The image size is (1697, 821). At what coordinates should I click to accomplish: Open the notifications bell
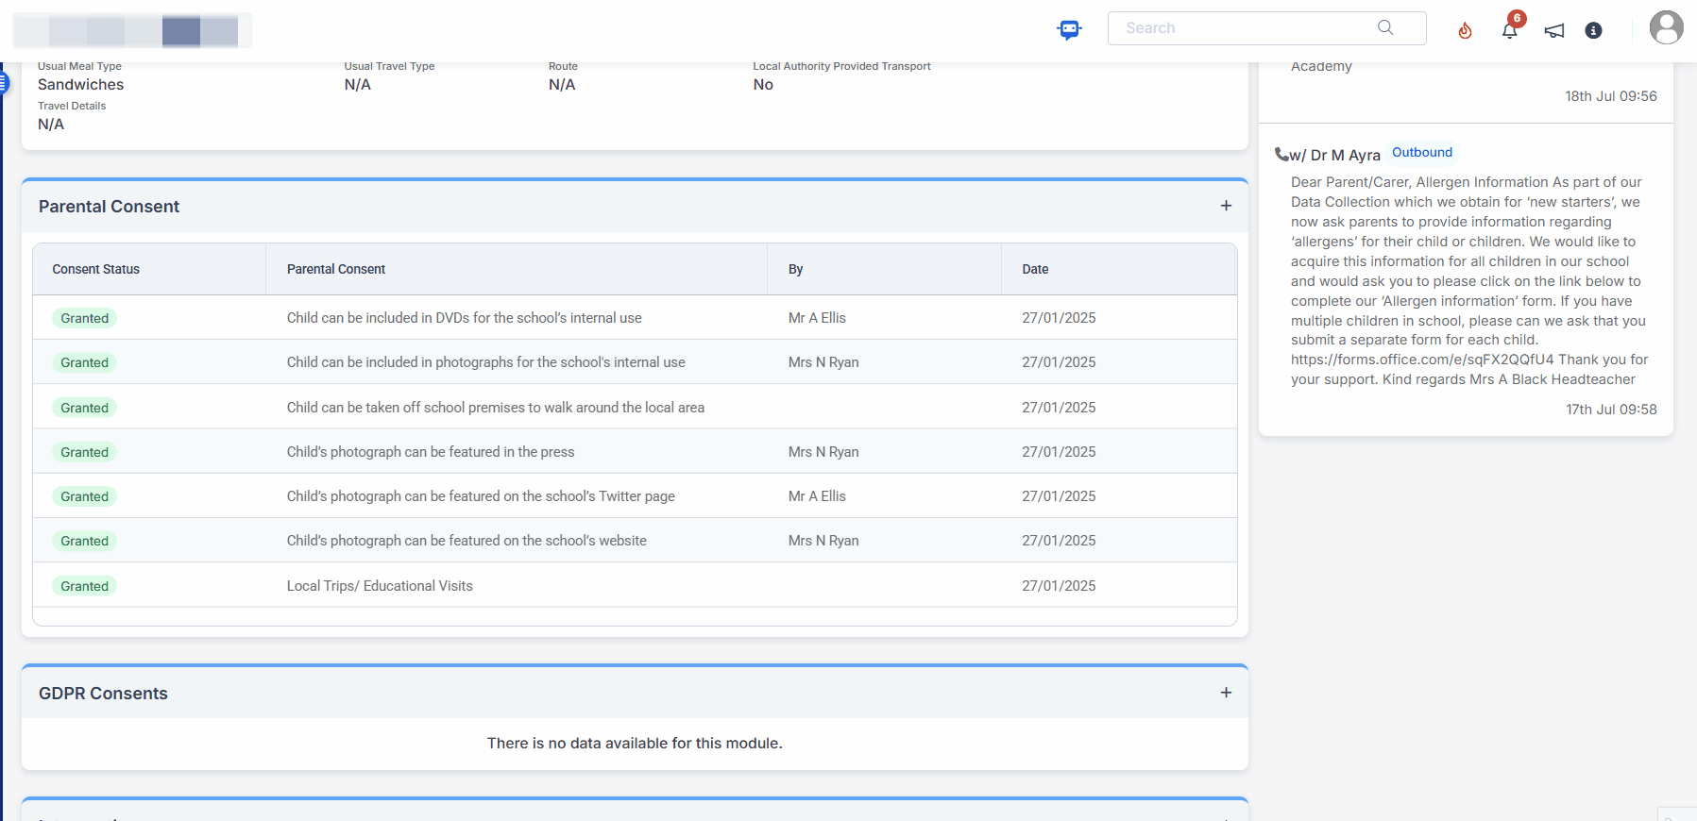tap(1510, 30)
